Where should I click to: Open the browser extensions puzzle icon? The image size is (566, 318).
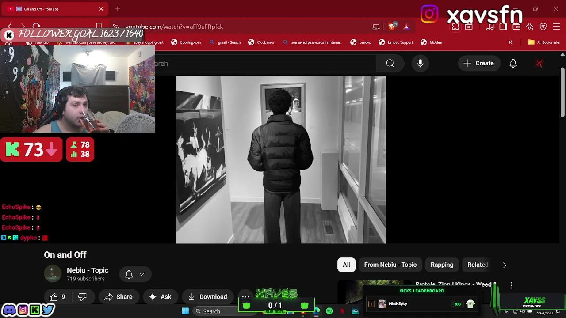point(455,26)
